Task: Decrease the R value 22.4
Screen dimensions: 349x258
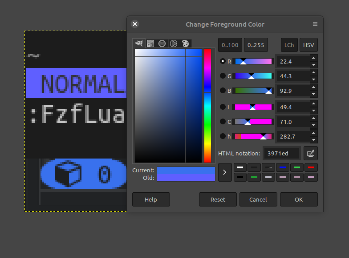Action: [313, 65]
